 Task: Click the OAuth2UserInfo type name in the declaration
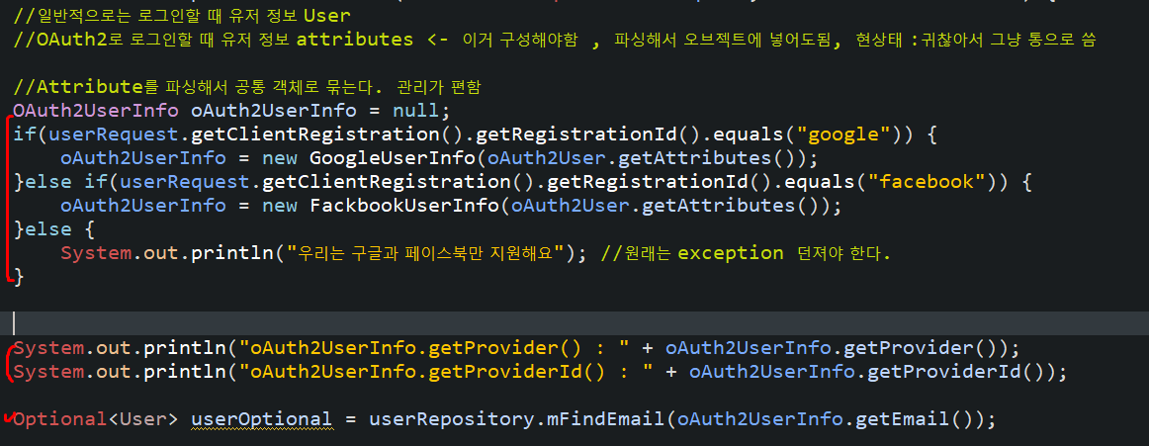[96, 112]
